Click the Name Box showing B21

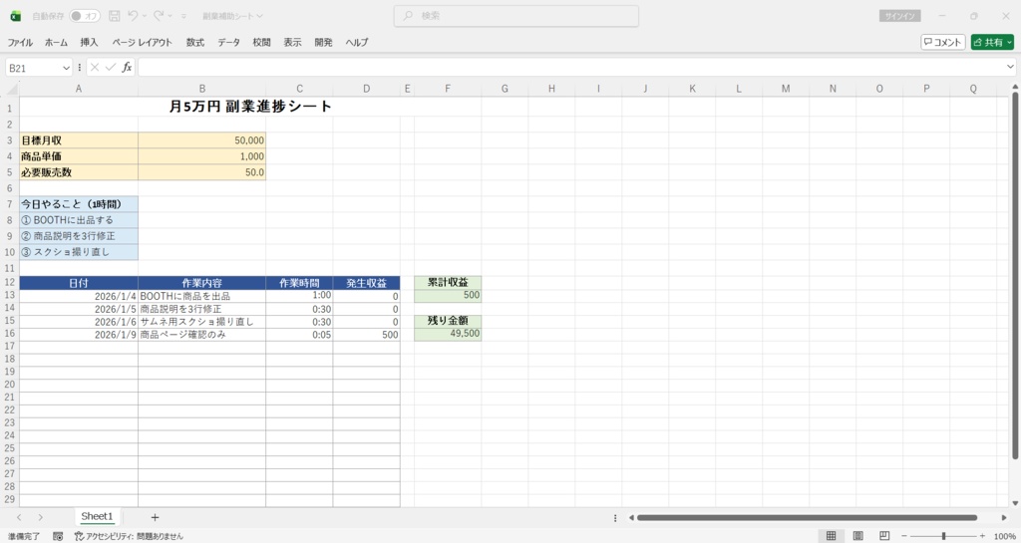(34, 68)
